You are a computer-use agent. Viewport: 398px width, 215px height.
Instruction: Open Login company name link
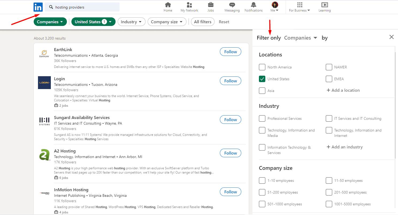tap(59, 79)
